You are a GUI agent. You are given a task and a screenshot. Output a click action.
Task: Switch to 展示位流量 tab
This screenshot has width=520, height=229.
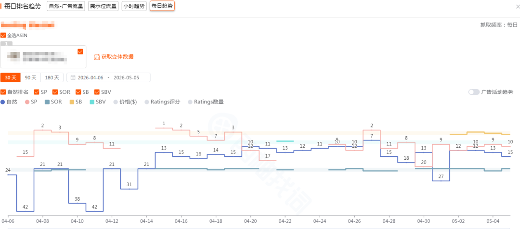tap(103, 6)
